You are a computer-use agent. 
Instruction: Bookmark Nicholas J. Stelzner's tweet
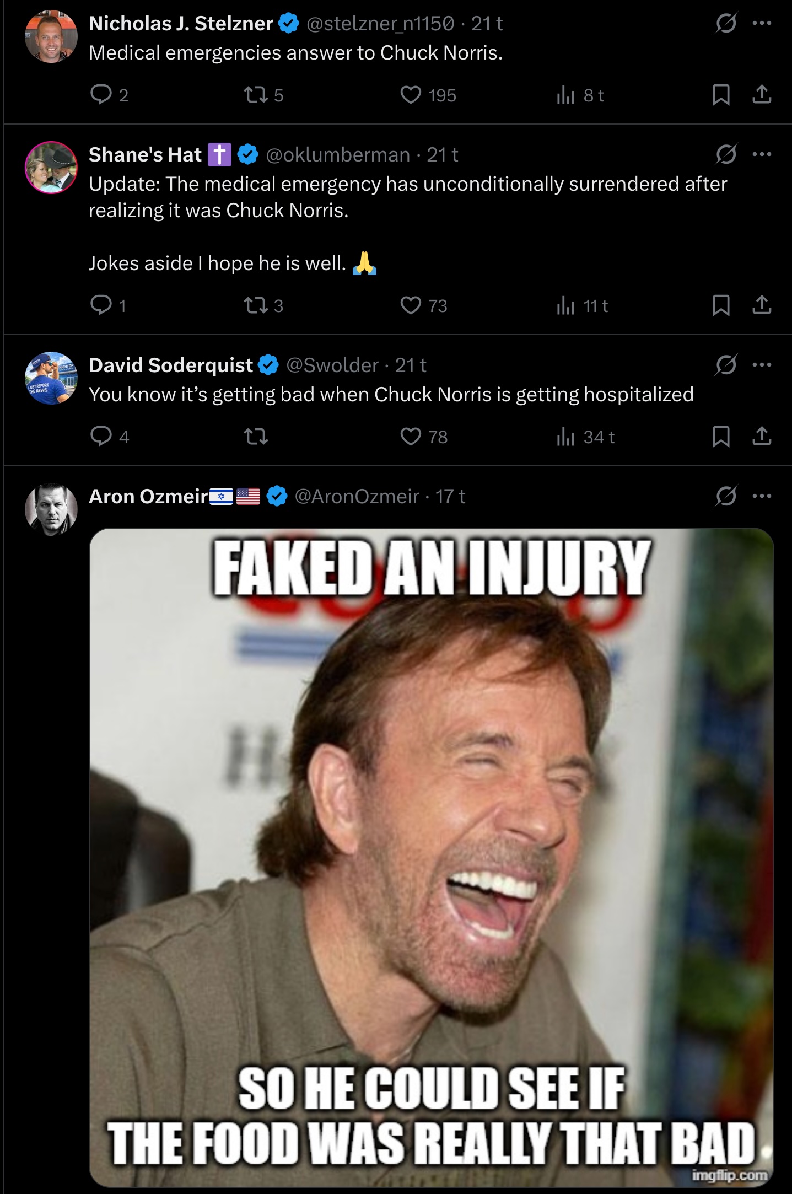[x=721, y=95]
